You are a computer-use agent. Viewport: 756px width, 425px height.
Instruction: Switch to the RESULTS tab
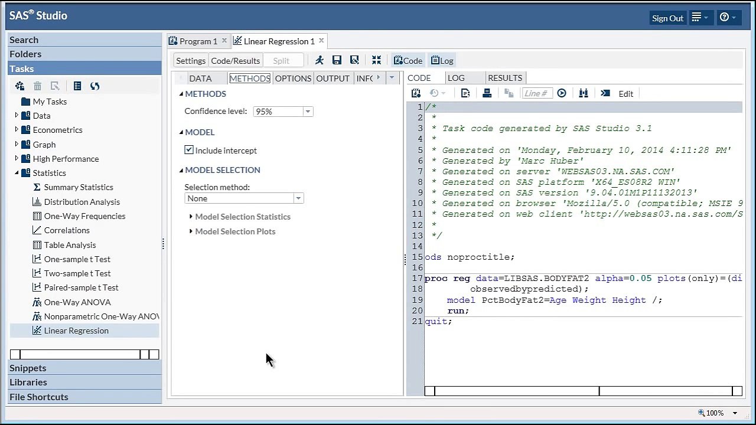click(x=505, y=77)
